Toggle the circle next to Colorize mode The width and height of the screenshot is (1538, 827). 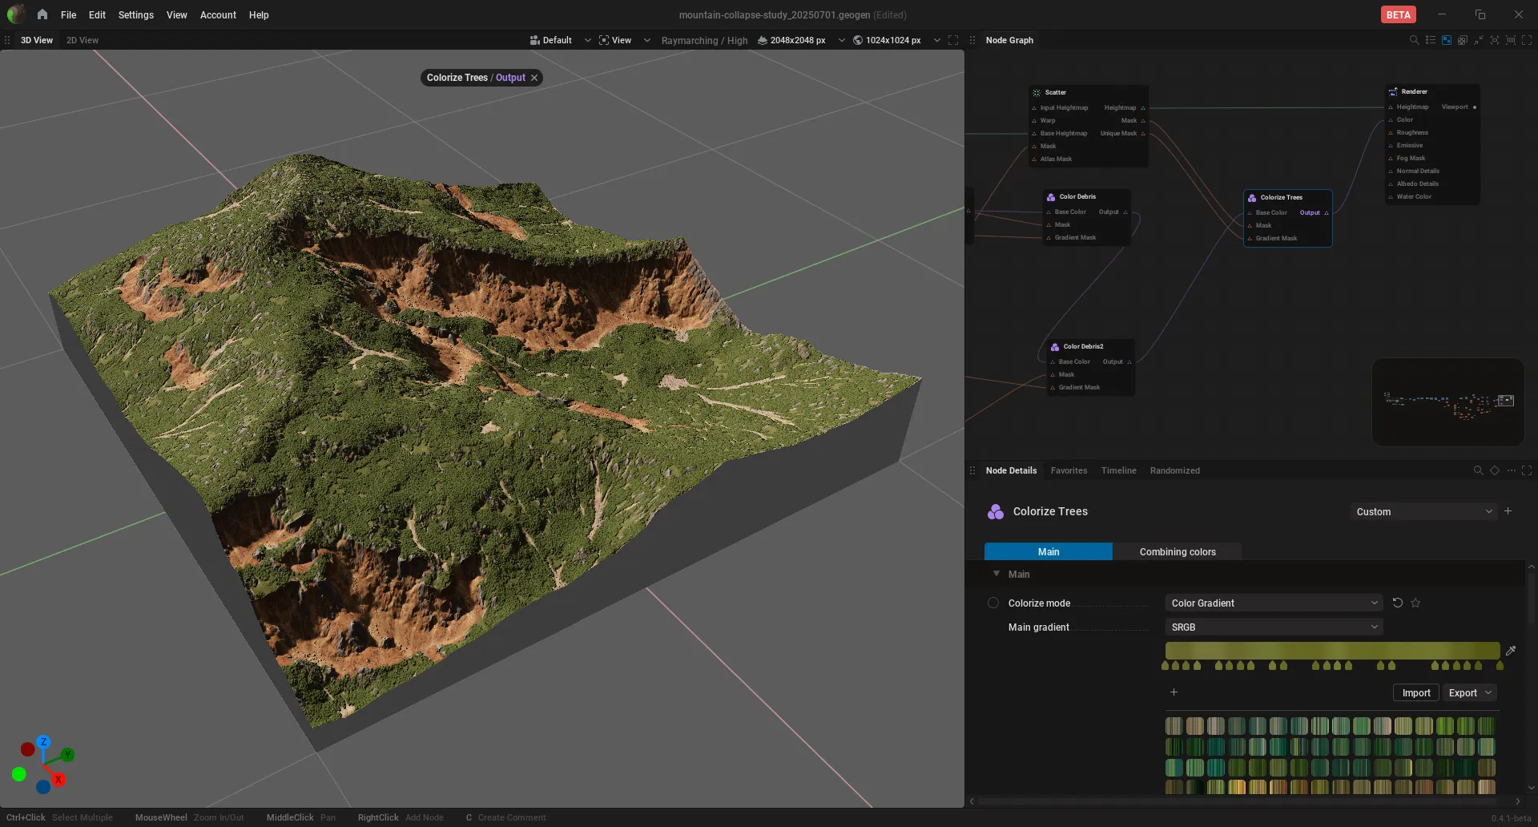tap(993, 603)
